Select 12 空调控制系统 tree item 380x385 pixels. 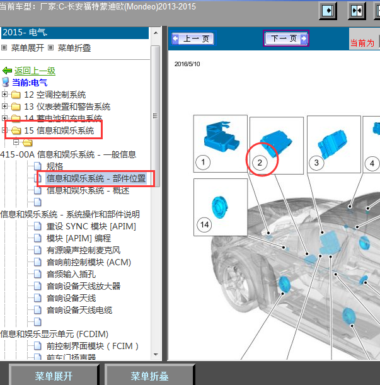55,95
